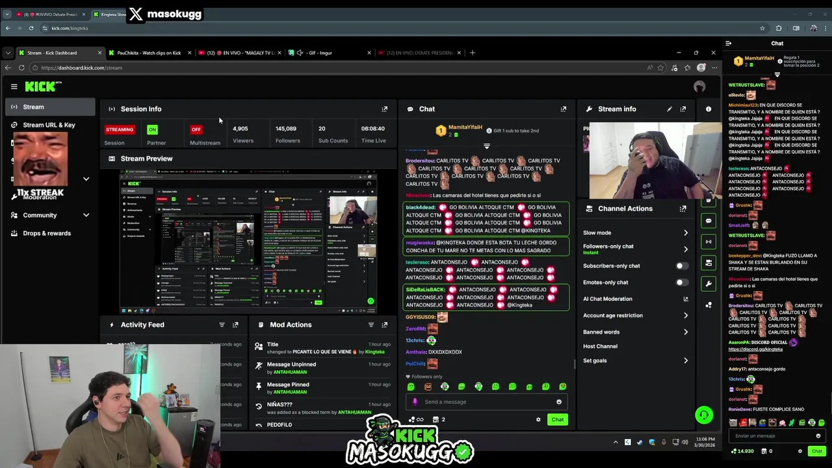Collapse the side Chat panel with its arrow icon
The width and height of the screenshot is (832, 468).
coord(728,44)
